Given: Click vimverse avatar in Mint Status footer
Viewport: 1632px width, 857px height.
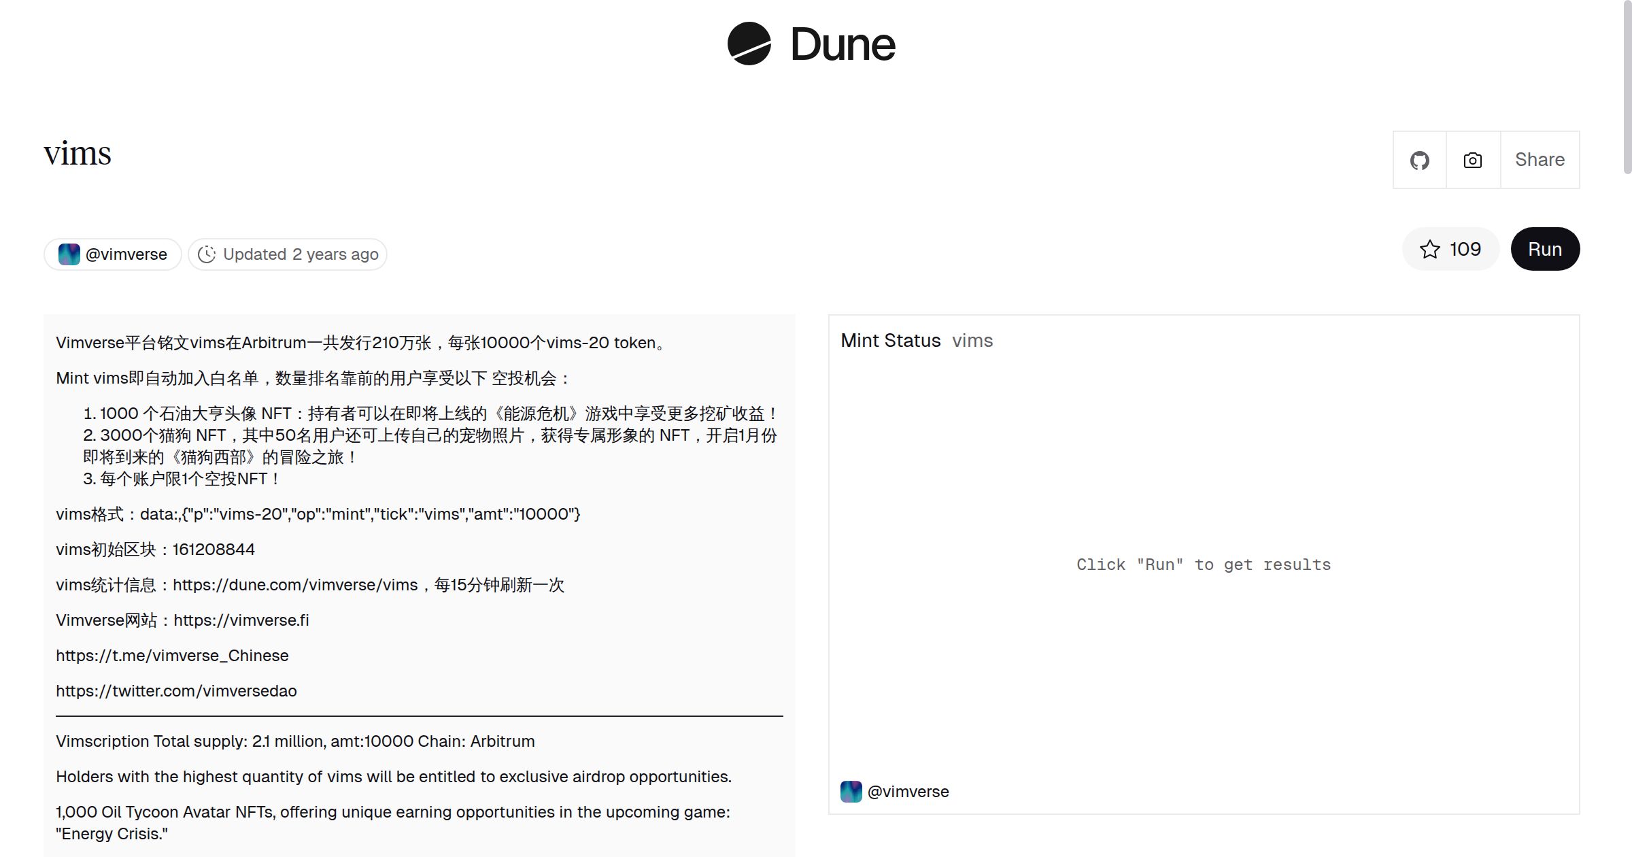Looking at the screenshot, I should [851, 792].
